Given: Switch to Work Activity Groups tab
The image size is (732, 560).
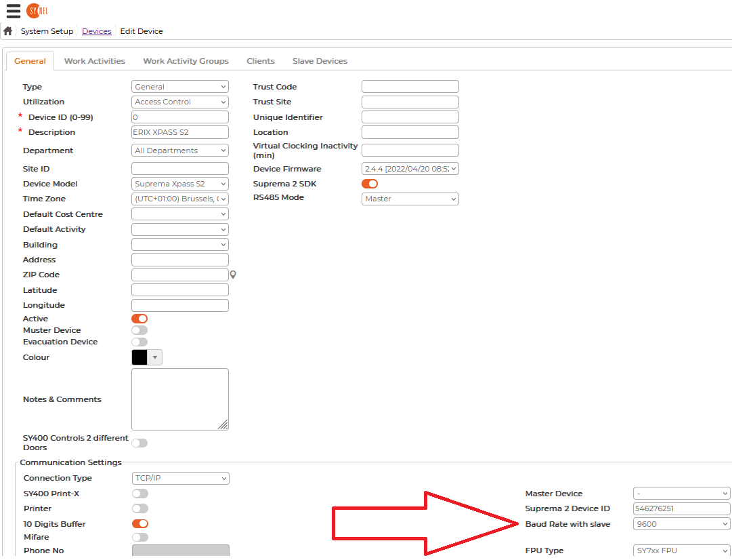Looking at the screenshot, I should coord(186,61).
